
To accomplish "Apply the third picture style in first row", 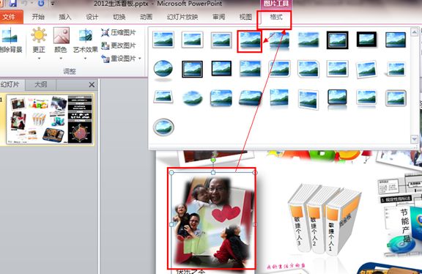I will (x=221, y=40).
